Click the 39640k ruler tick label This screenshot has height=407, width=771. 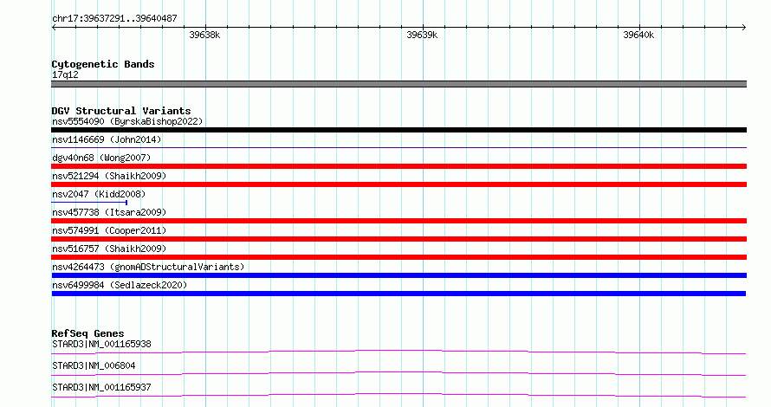point(638,35)
